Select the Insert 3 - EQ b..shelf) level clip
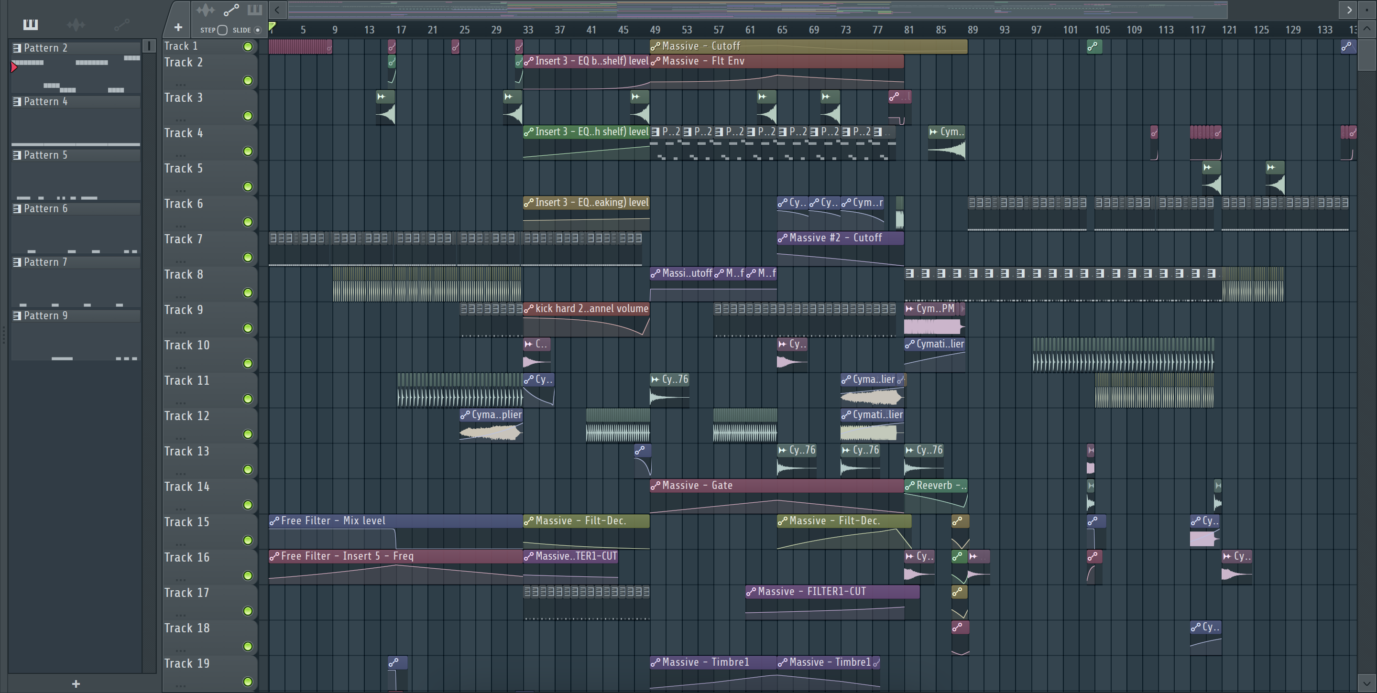The width and height of the screenshot is (1377, 693). click(586, 61)
